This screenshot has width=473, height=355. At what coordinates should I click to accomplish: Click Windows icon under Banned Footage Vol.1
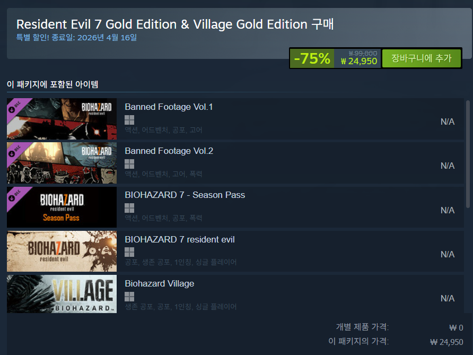click(x=129, y=120)
